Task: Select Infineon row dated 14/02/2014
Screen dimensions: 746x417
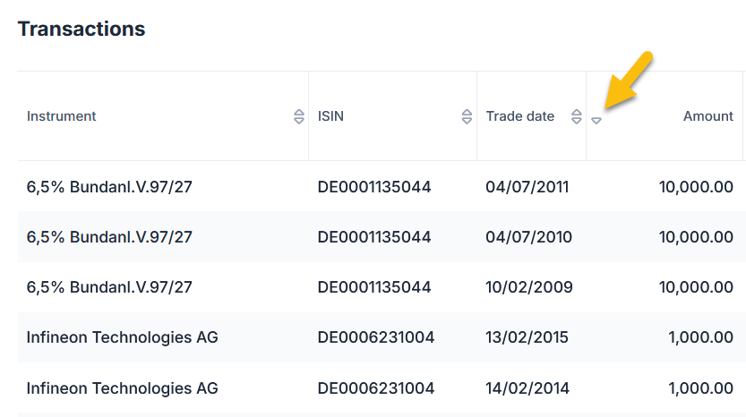Action: (x=382, y=388)
